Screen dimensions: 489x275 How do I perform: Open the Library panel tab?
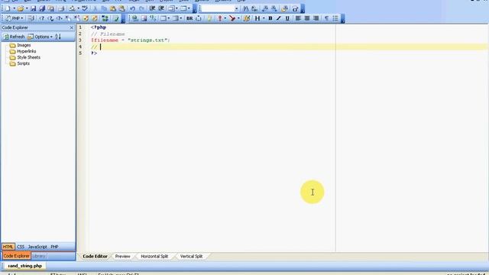(39, 256)
